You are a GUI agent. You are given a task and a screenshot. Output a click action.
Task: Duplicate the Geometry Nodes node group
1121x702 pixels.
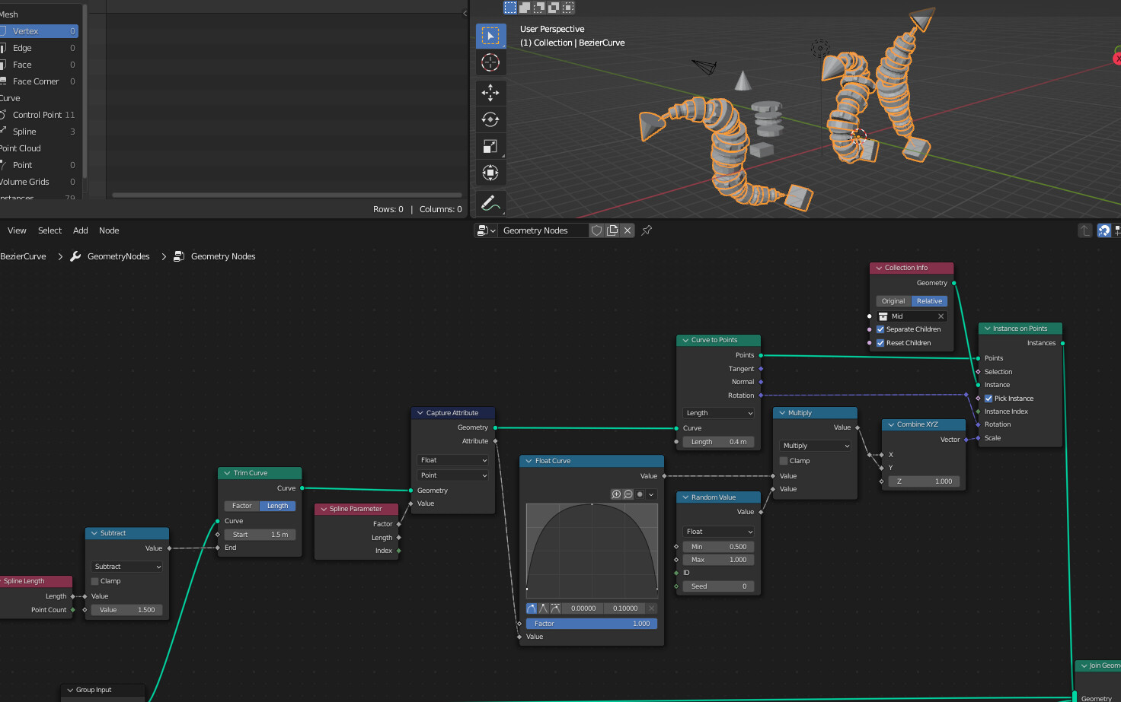(612, 230)
